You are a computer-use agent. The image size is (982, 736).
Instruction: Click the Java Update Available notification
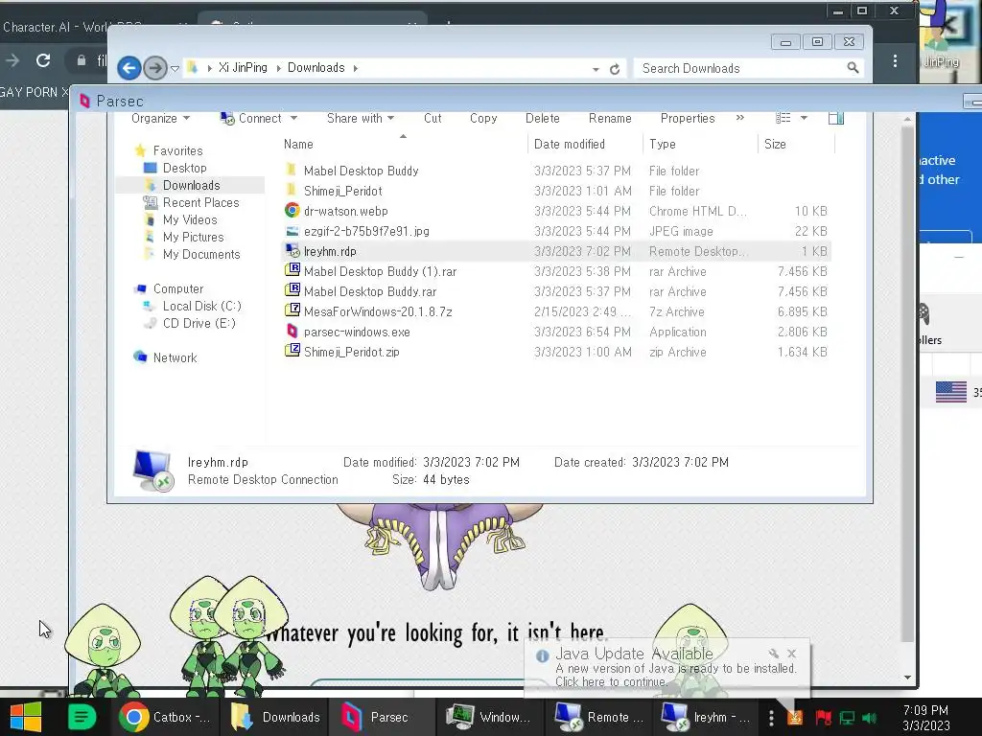click(x=667, y=667)
